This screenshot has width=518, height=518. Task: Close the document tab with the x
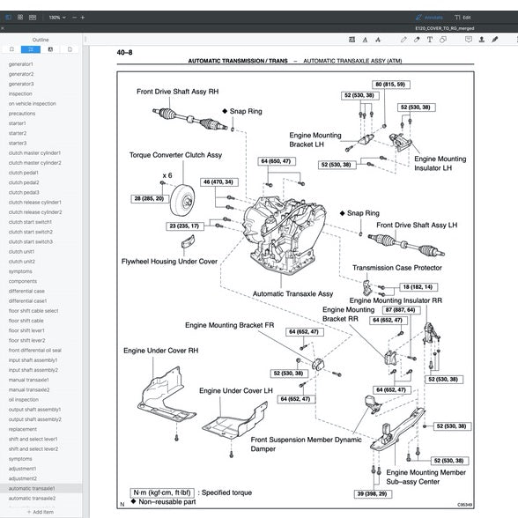[3, 28]
